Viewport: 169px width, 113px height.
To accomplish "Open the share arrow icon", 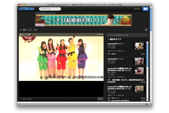I will point(35,30).
